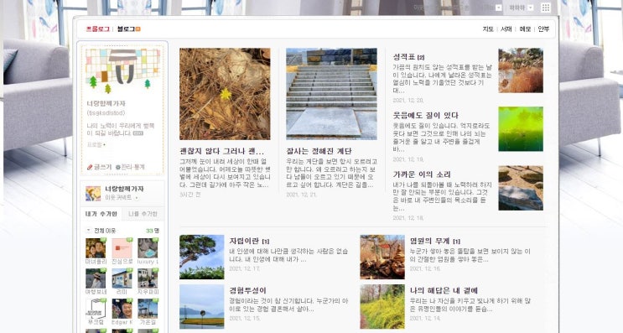623x333 pixels.
Task: Open post titled 잠시는 정해진 계단
Action: [319, 151]
